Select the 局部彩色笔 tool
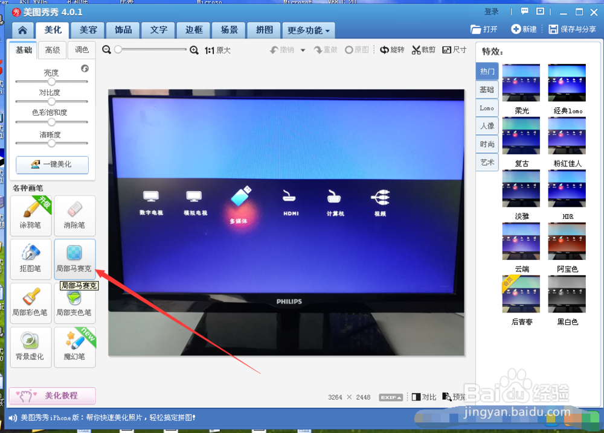Viewport: 604px width, 433px height. coord(31,303)
